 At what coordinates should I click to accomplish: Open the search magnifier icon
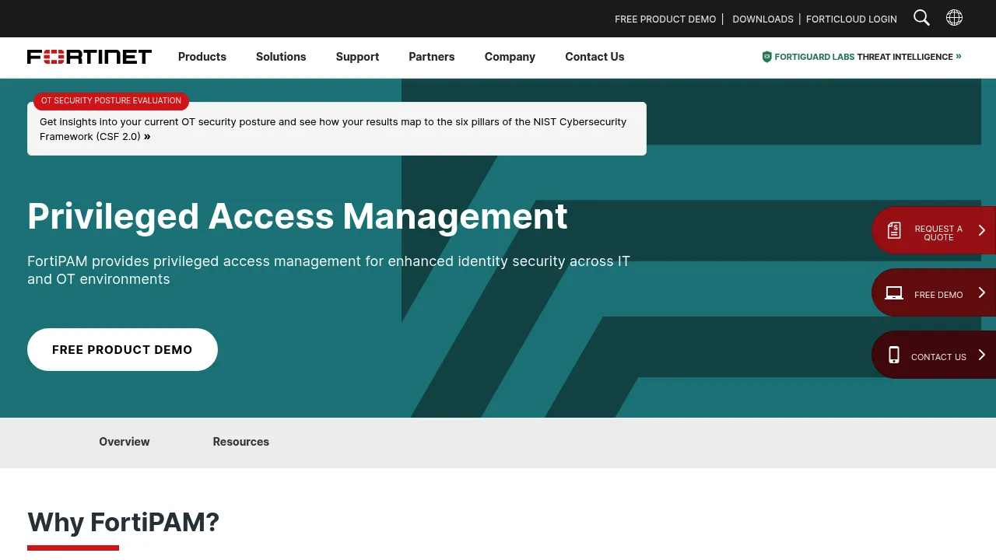click(921, 18)
